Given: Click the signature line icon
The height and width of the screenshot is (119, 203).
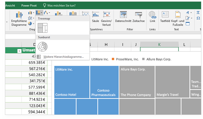Looking at the screenshot, I should coord(187,18).
